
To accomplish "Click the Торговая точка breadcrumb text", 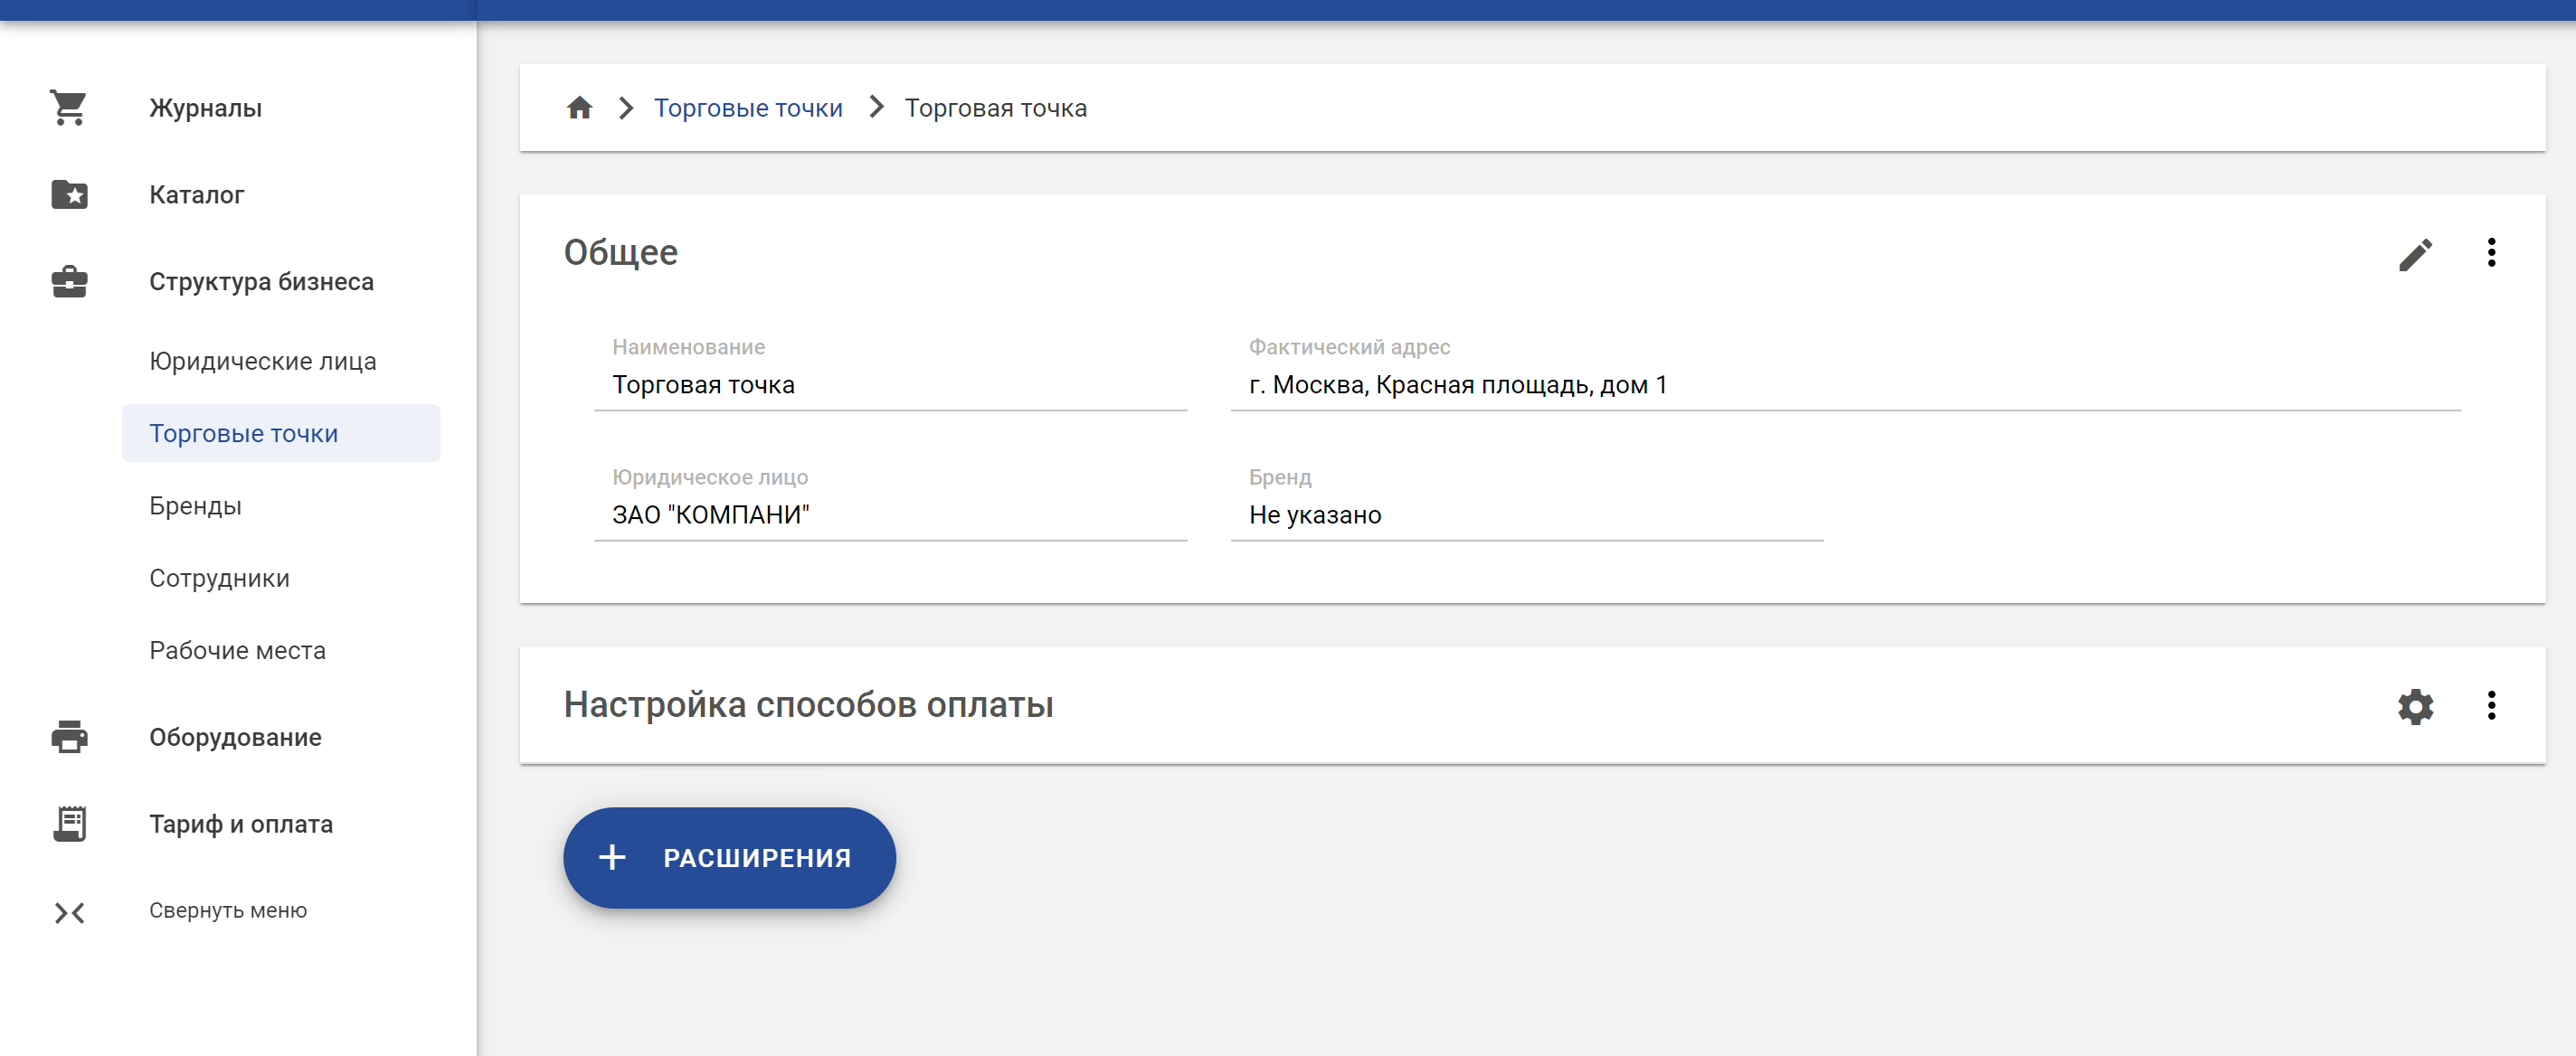I will pyautogui.click(x=995, y=107).
